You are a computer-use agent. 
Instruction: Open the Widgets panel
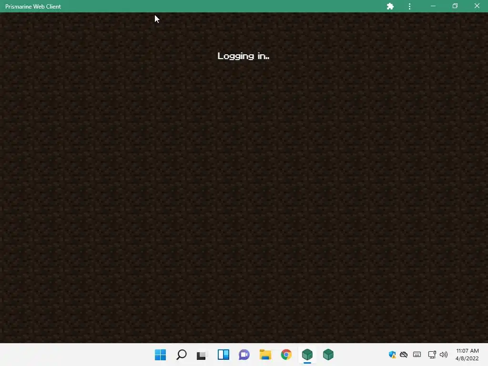(x=224, y=355)
